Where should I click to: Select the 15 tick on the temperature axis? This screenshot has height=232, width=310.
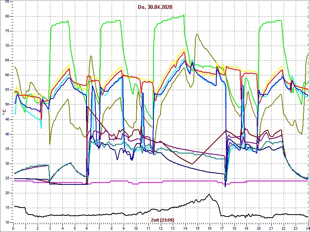[x=7, y=208]
